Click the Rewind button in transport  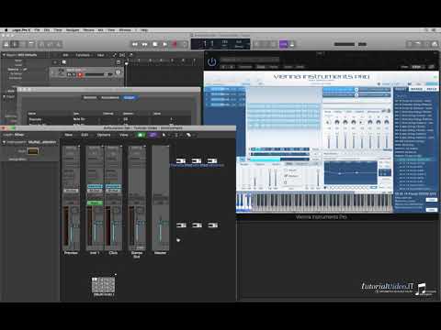point(135,44)
